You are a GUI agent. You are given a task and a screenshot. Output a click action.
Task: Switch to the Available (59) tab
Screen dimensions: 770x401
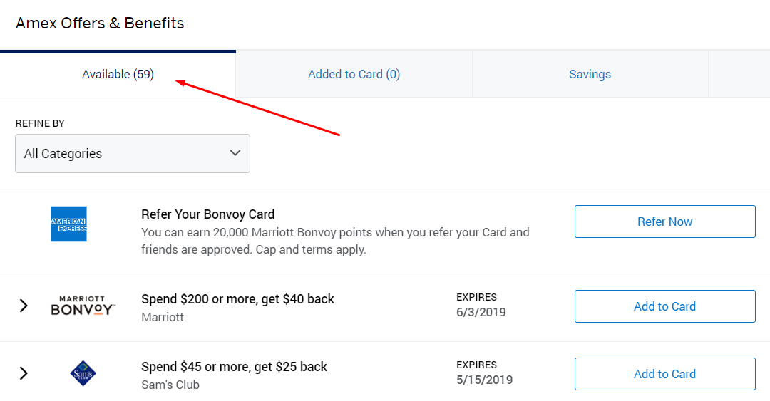click(x=118, y=74)
